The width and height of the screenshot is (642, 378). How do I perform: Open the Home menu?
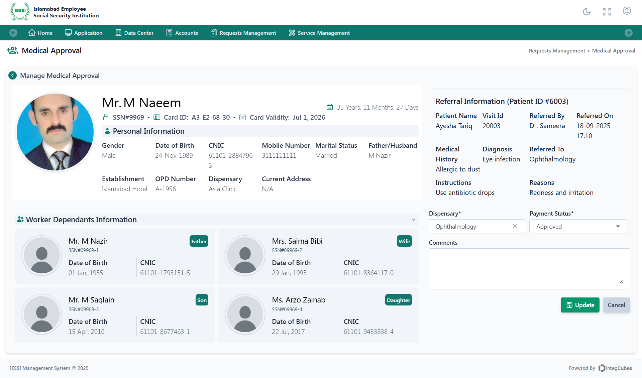coord(40,33)
